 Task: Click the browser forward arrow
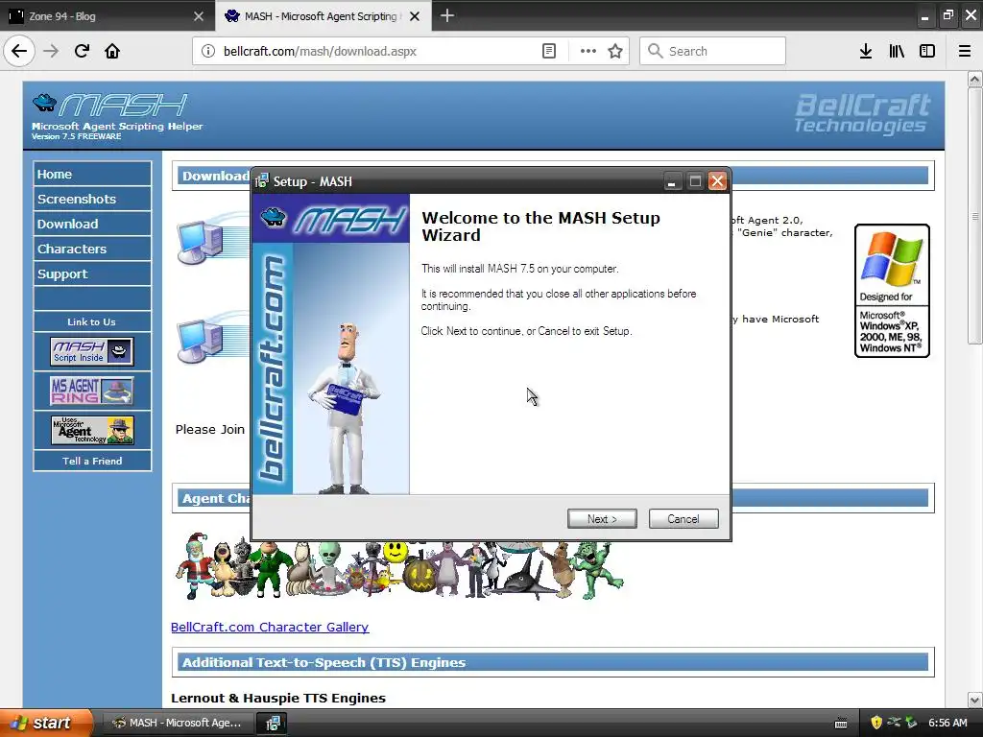click(x=51, y=51)
